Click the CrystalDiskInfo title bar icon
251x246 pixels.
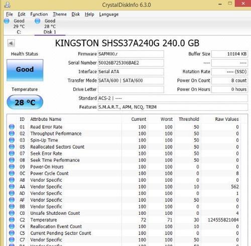7,5
